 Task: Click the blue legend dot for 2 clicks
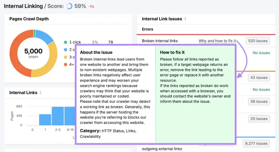[65, 50]
